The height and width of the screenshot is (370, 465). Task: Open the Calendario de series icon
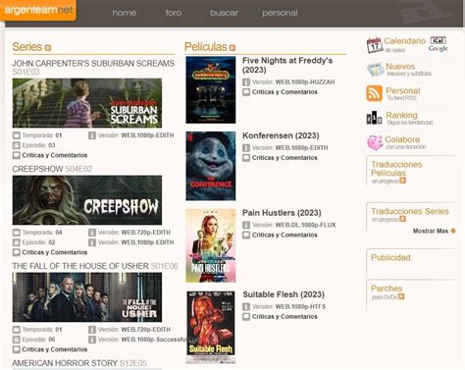point(374,45)
